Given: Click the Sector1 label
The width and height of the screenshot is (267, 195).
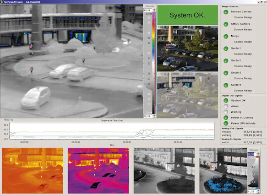Looking at the screenshot, I should click(x=236, y=49).
